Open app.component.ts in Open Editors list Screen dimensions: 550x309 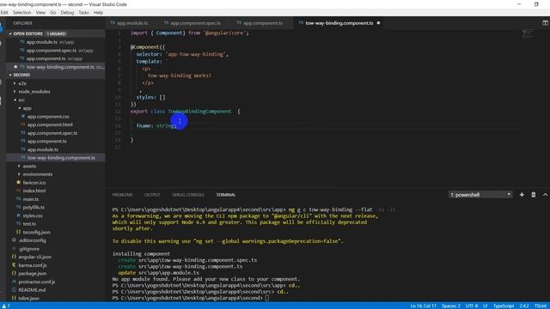[46, 58]
